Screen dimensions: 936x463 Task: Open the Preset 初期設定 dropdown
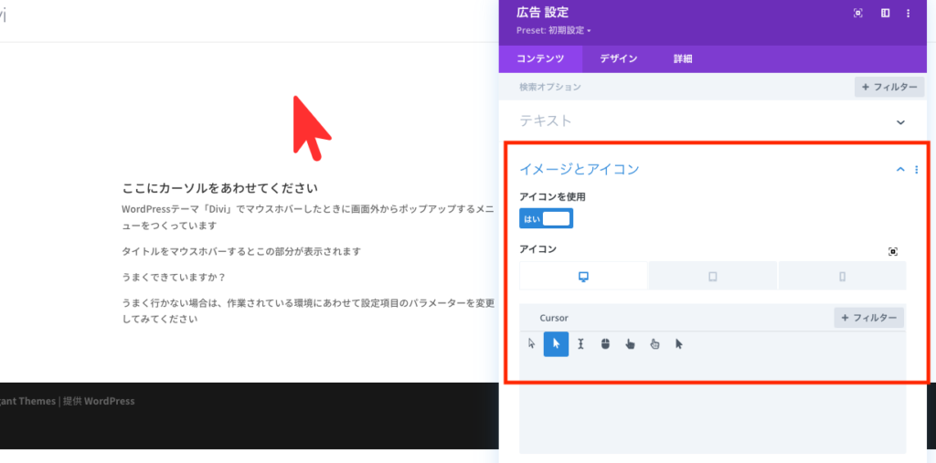point(553,30)
